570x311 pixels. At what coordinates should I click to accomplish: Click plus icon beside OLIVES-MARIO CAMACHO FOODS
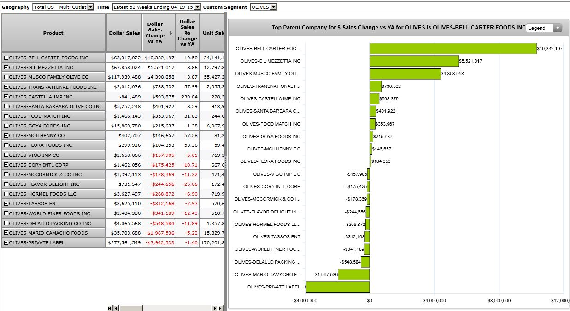pyautogui.click(x=6, y=233)
